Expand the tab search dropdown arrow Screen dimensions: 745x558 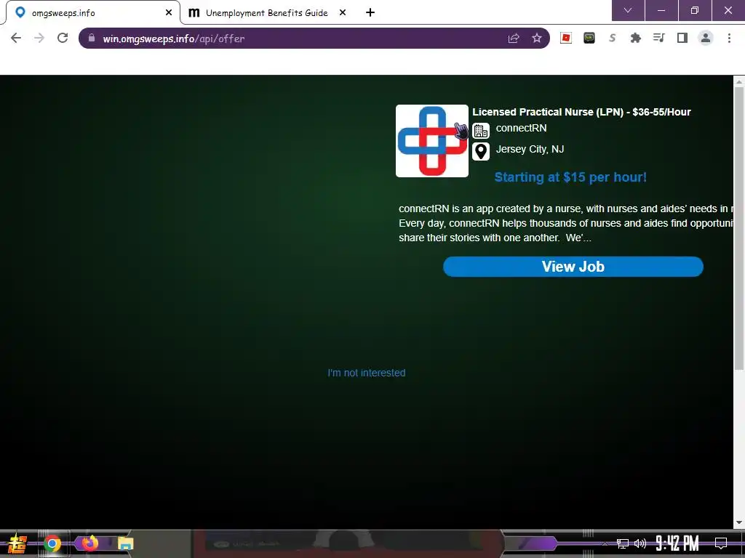click(628, 10)
